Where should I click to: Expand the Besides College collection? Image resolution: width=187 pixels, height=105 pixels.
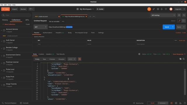point(1,49)
